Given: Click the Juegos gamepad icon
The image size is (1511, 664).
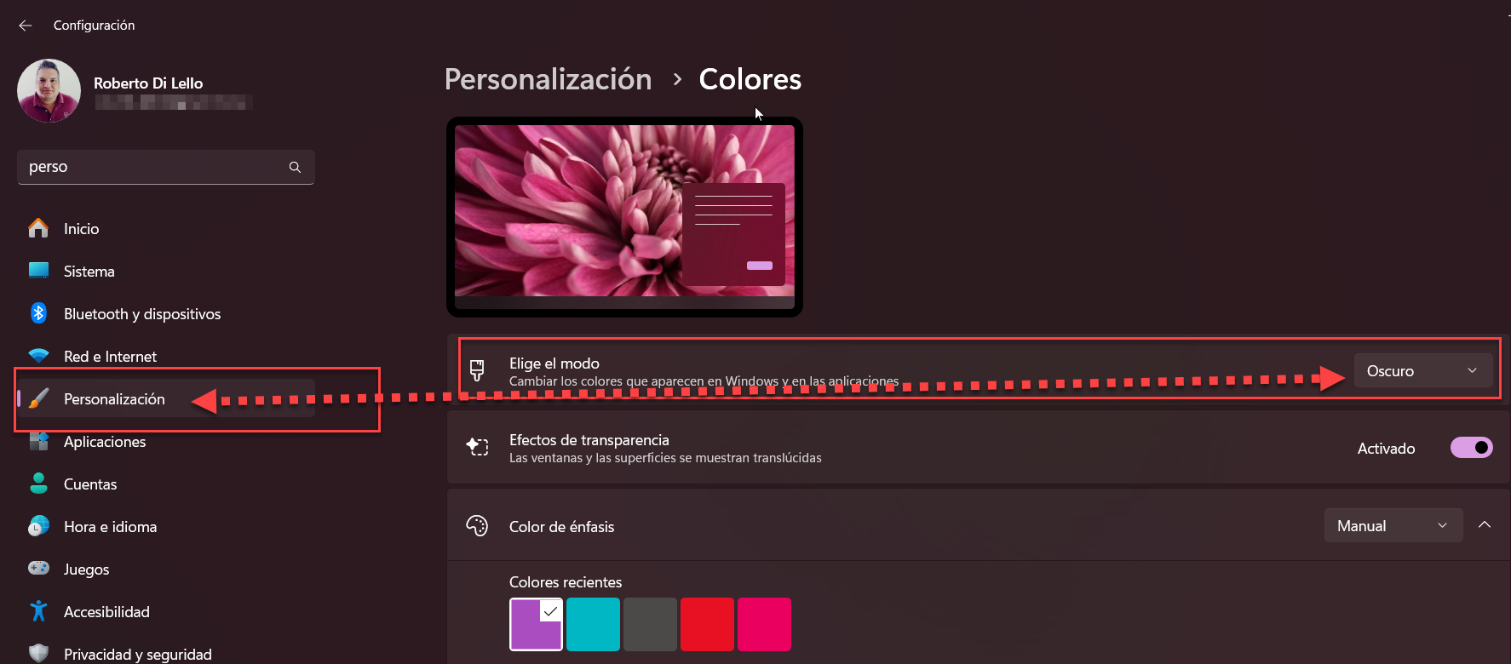Looking at the screenshot, I should (x=38, y=569).
